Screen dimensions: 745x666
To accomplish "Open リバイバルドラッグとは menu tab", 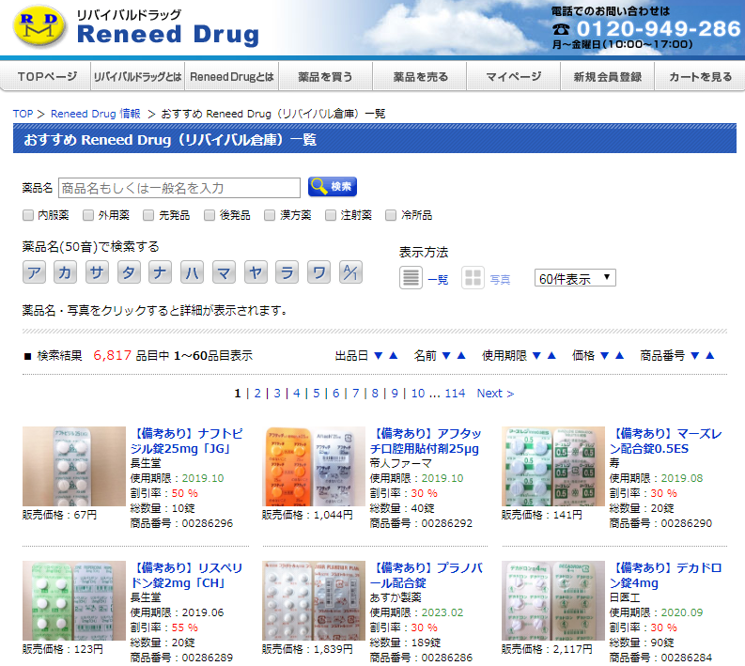I will pyautogui.click(x=138, y=76).
